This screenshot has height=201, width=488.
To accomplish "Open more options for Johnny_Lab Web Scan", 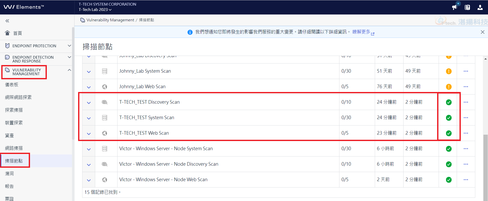I will (x=466, y=87).
